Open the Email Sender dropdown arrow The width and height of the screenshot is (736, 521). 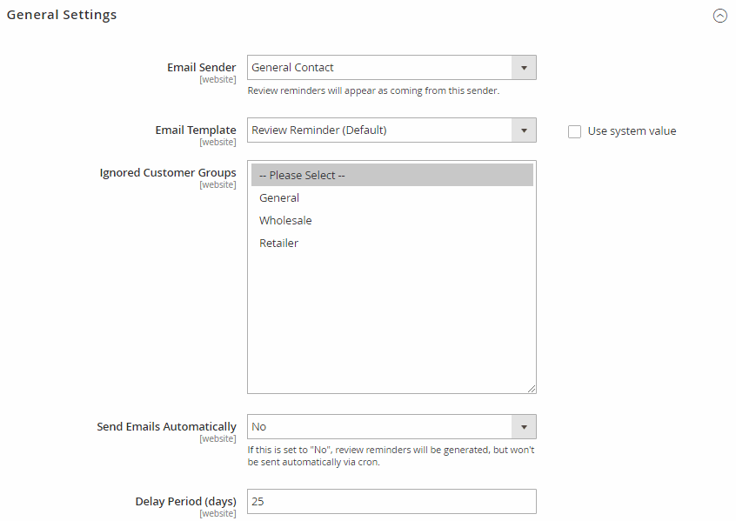[x=524, y=68]
